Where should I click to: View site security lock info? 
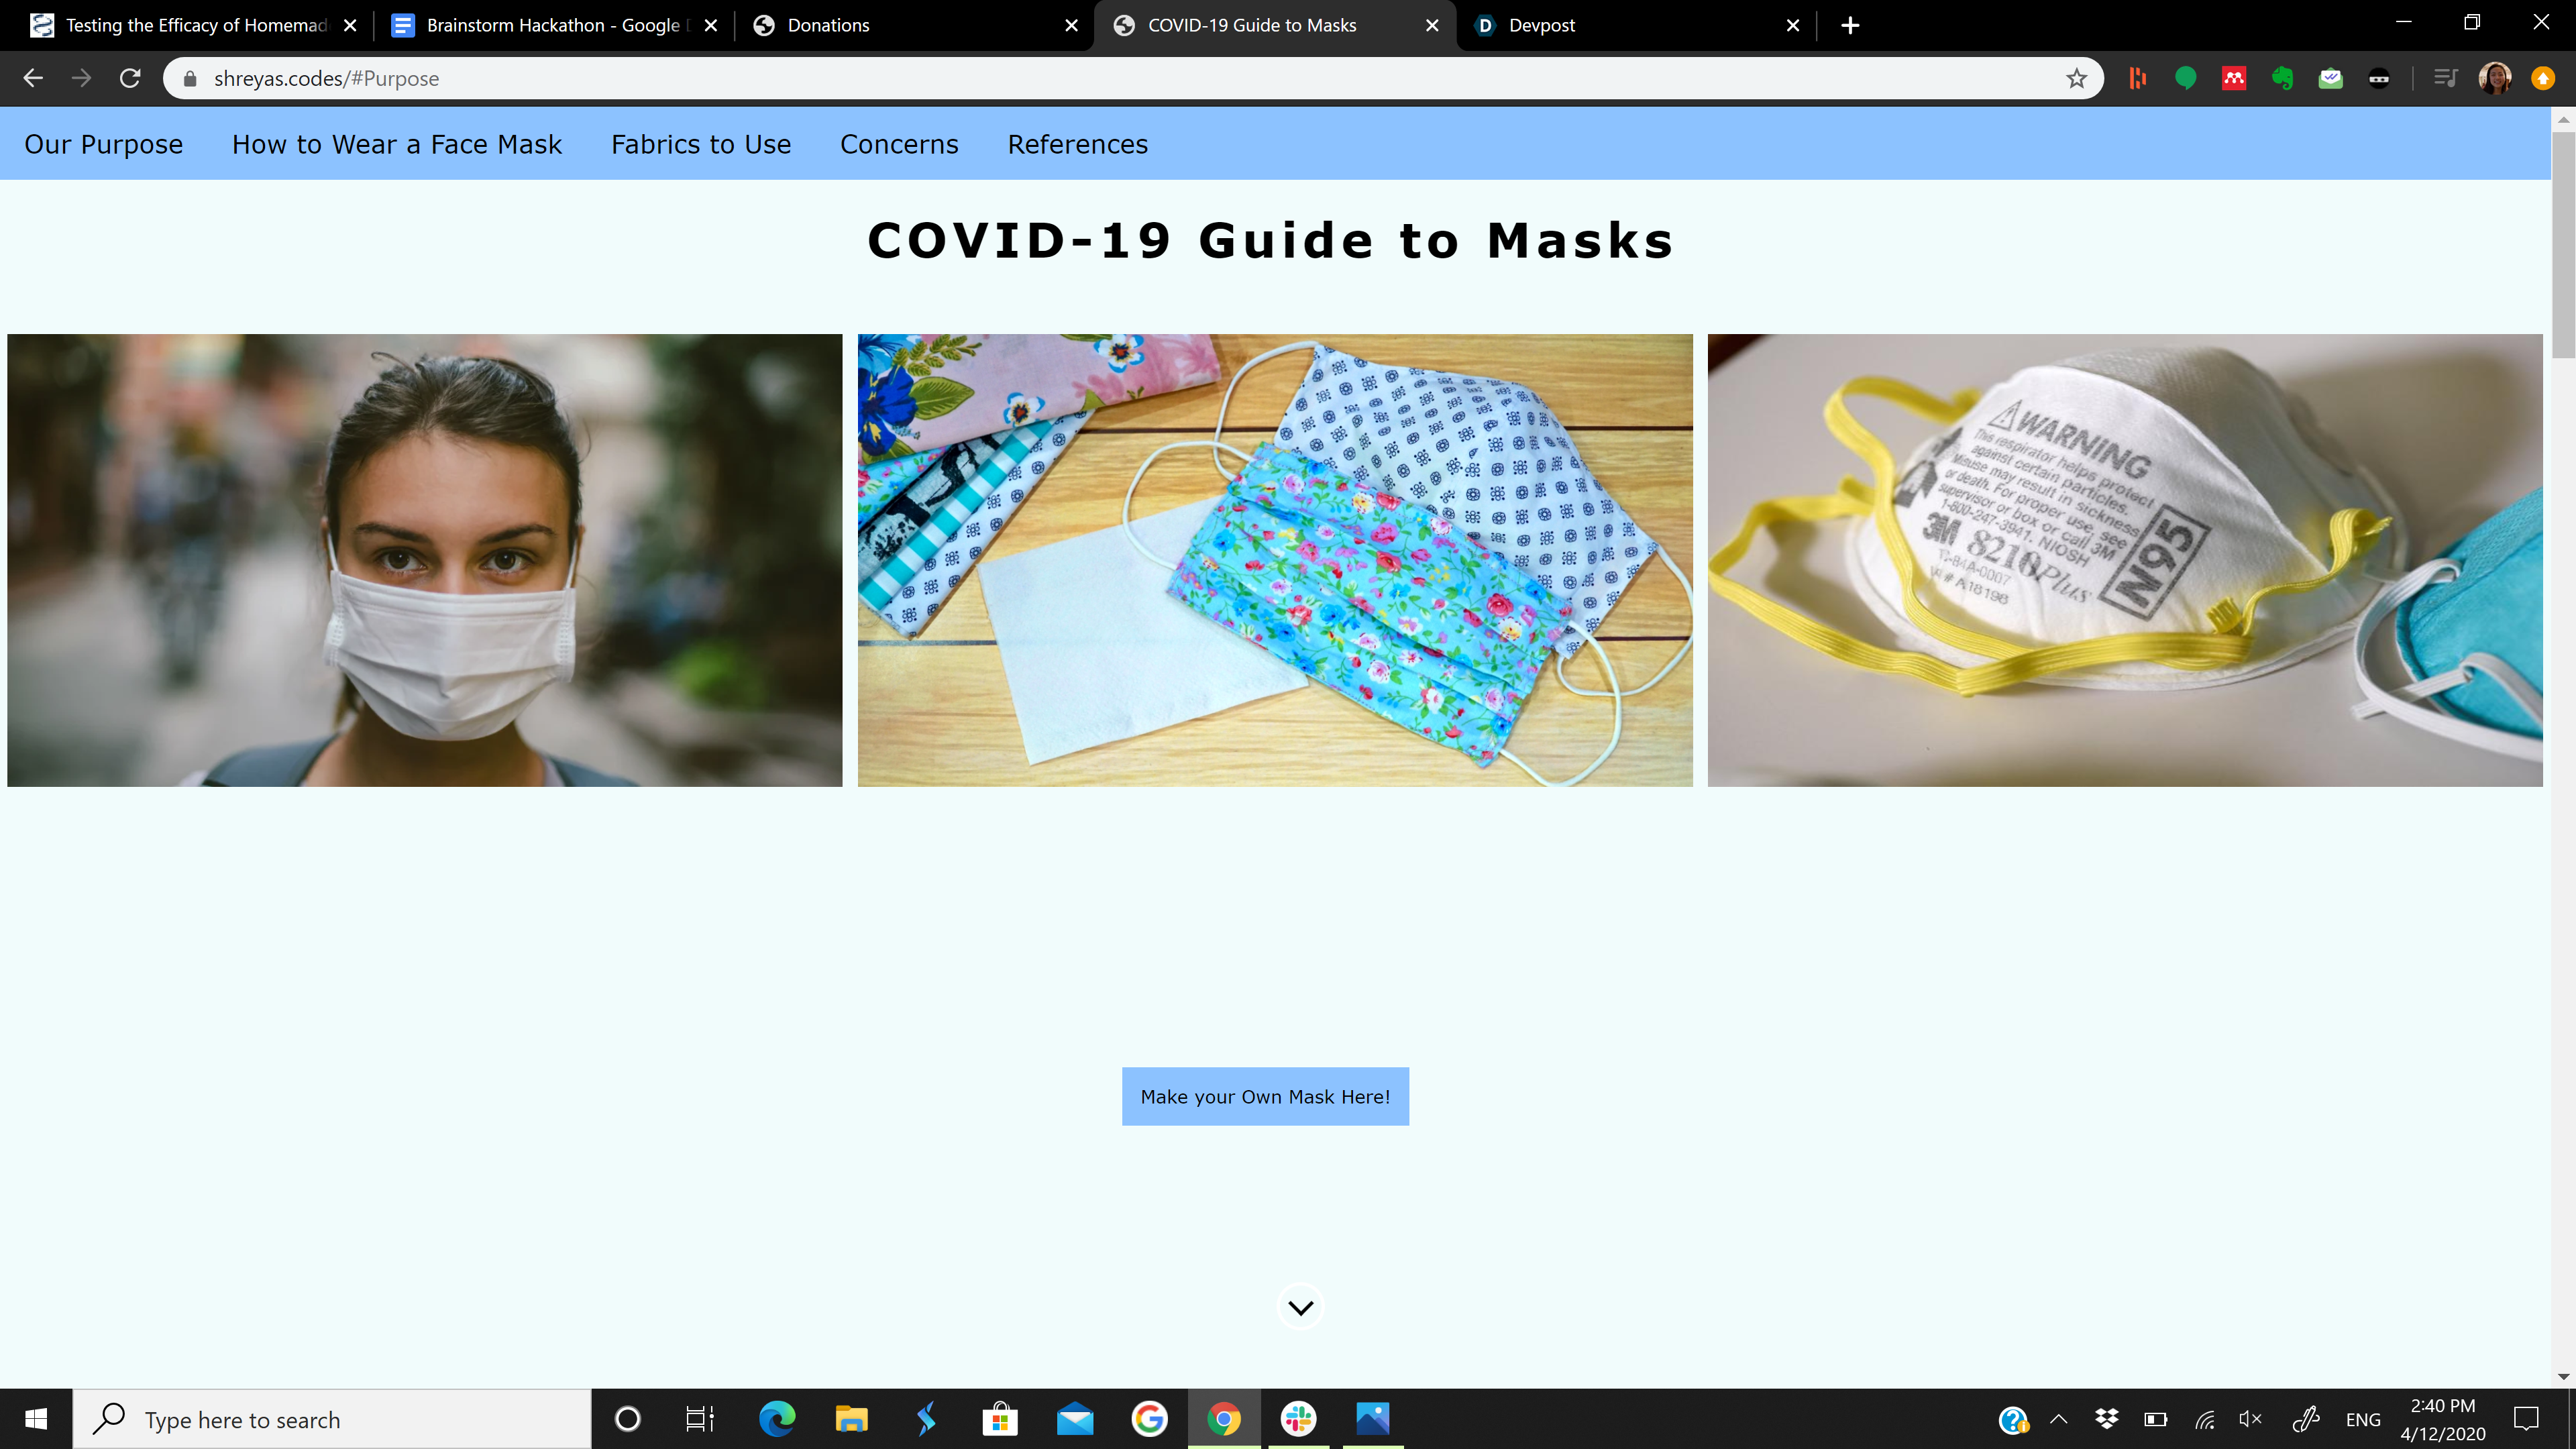[190, 79]
